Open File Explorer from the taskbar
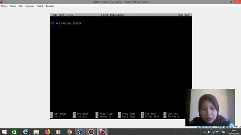Image resolution: width=241 pixels, height=135 pixels. pyautogui.click(x=36, y=132)
